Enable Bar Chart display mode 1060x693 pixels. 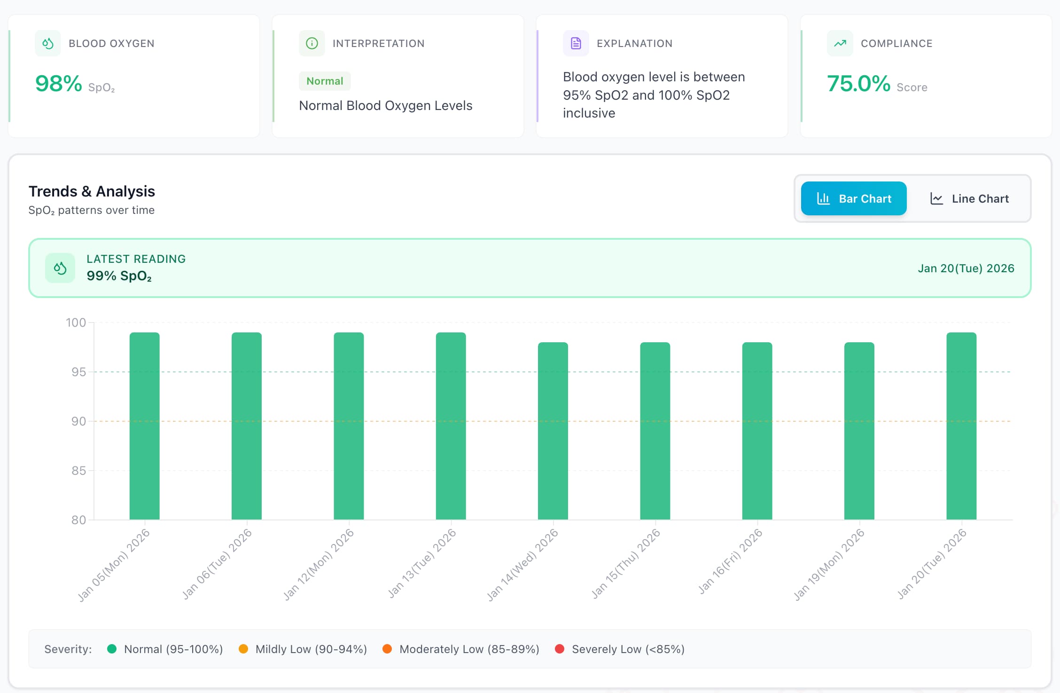click(854, 198)
